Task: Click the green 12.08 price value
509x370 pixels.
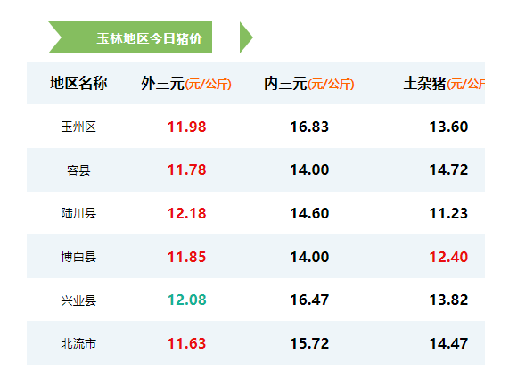Action: point(186,300)
